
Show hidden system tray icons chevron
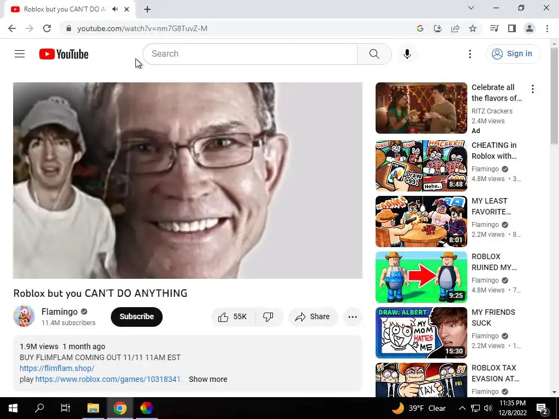(x=462, y=408)
